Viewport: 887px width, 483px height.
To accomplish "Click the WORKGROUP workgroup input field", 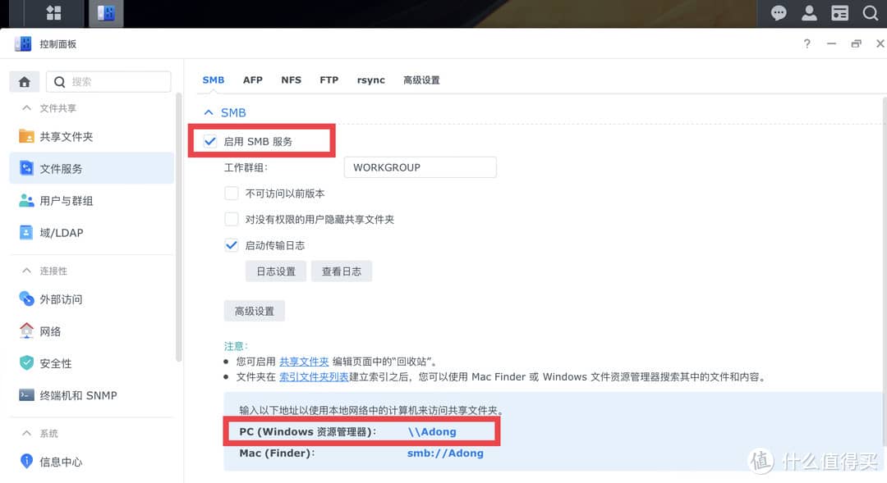I will [x=420, y=166].
